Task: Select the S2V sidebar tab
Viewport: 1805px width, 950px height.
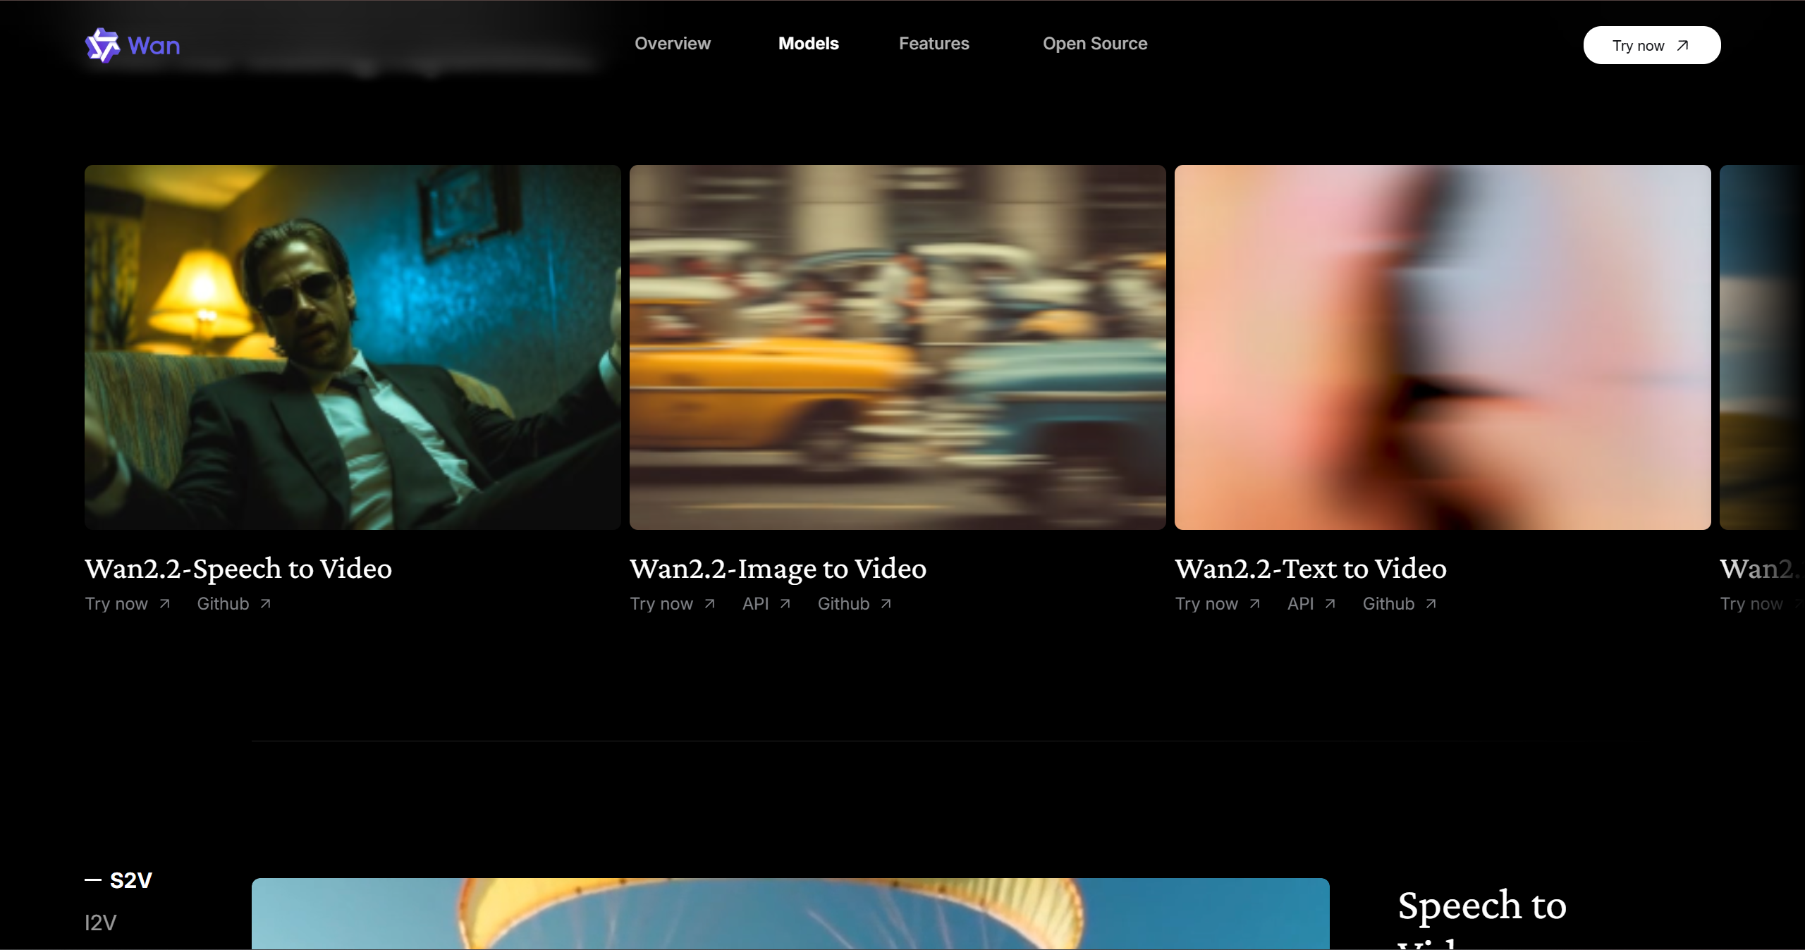Action: tap(130, 880)
